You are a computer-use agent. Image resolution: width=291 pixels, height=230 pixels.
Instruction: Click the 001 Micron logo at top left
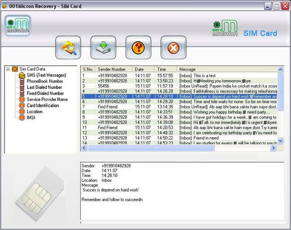coord(18,26)
